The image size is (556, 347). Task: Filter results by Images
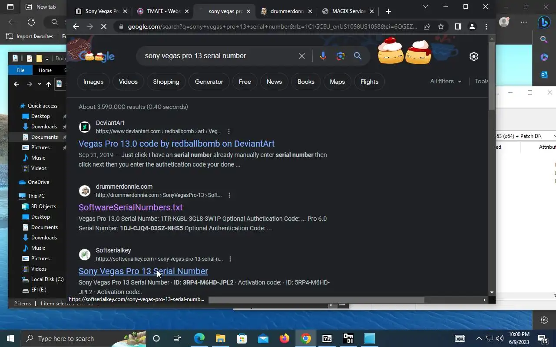(93, 82)
